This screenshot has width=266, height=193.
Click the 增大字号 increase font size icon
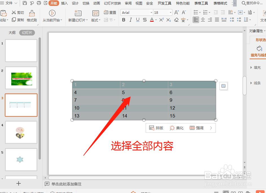pos(177,13)
